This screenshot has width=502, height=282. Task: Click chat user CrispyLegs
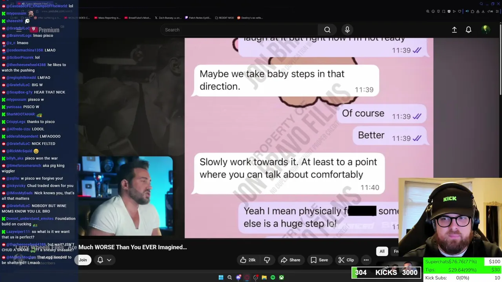click(16, 122)
